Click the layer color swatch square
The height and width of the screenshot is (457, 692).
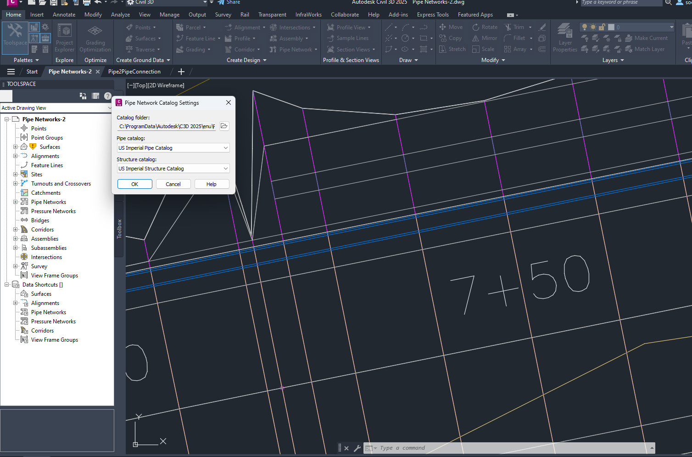point(611,27)
